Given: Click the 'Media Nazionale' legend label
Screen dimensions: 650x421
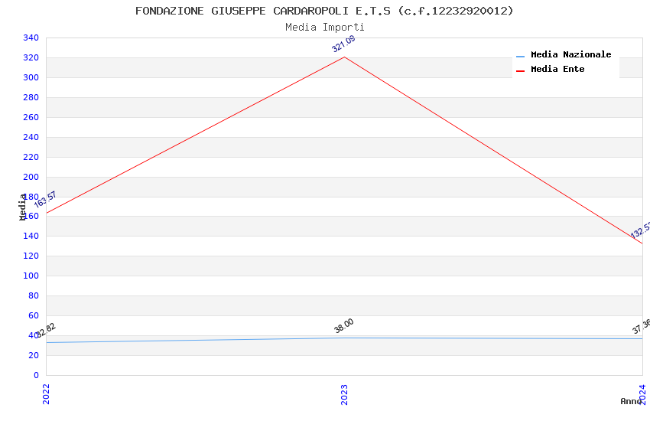Looking at the screenshot, I should point(570,54).
